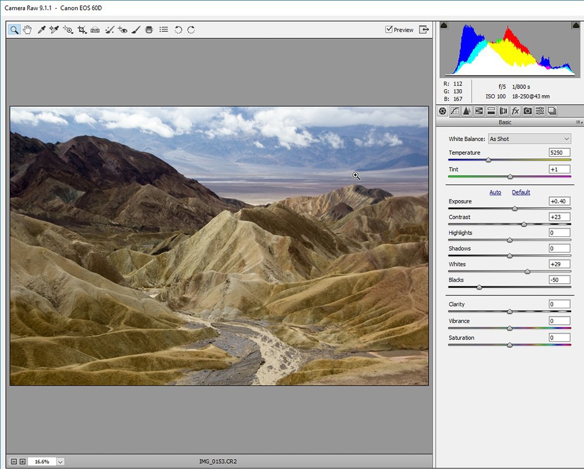Open the Camera Calibration panel tab
This screenshot has height=469, width=584.
[528, 111]
